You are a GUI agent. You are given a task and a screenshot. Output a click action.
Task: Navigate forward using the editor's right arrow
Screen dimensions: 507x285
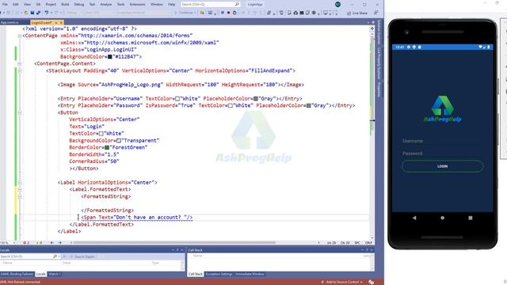pyautogui.click(x=60, y=242)
